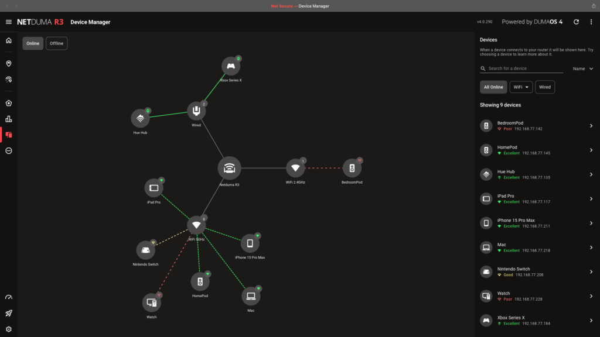Open the pentagon star sidebar icon

[8, 103]
